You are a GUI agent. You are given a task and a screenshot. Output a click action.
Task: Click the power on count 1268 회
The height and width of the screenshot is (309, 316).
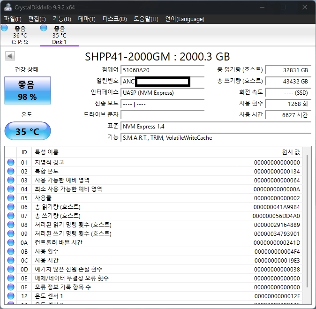(x=288, y=104)
